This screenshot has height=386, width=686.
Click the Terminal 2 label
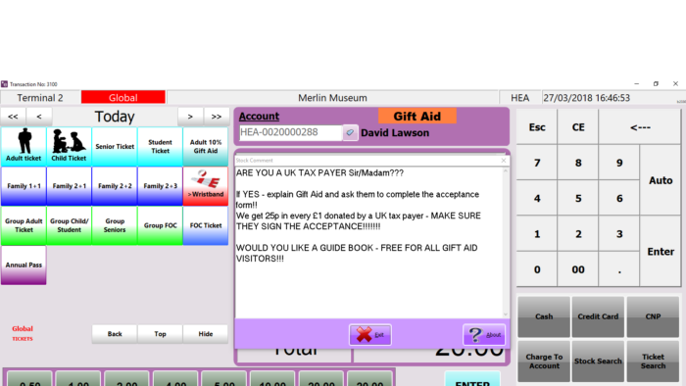[40, 98]
